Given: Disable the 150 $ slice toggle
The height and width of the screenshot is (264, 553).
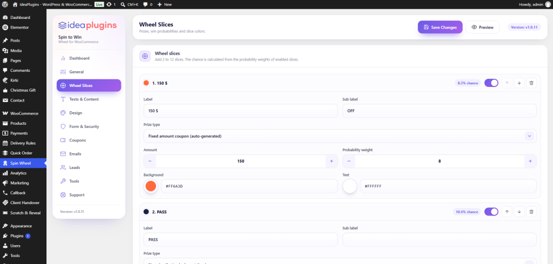Looking at the screenshot, I should click(x=491, y=83).
